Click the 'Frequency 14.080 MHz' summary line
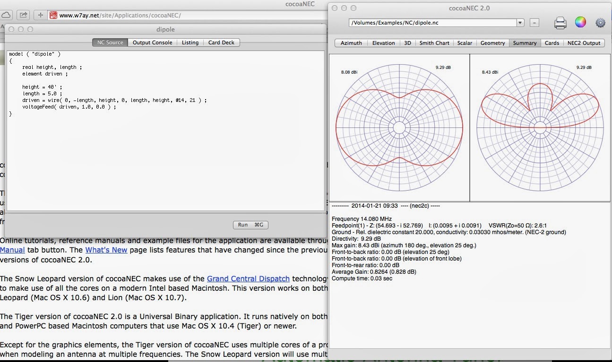This screenshot has height=362, width=612. tap(362, 219)
